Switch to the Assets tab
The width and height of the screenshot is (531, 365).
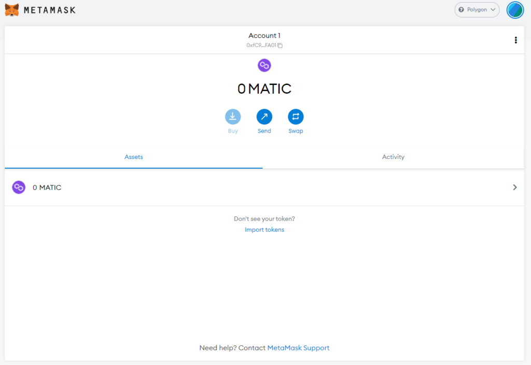click(x=134, y=157)
